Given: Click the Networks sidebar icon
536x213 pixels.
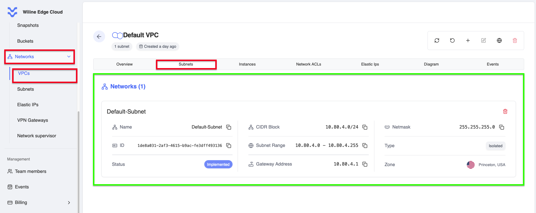Looking at the screenshot, I should 10,57.
